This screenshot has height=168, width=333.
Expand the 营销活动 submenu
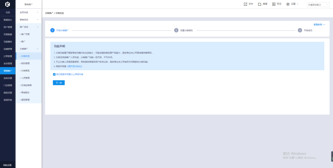coord(29,20)
